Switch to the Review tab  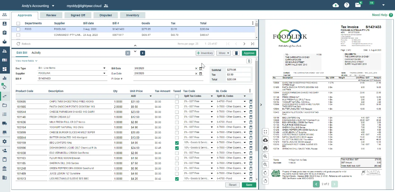pos(51,15)
